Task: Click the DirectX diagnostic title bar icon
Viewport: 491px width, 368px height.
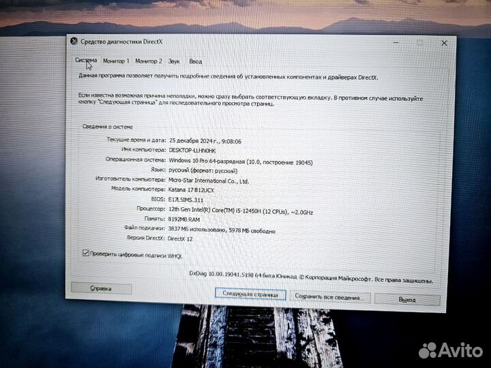Action: 74,42
